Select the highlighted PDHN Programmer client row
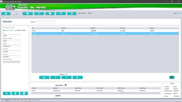This screenshot has height=102, width=182. [105, 33]
